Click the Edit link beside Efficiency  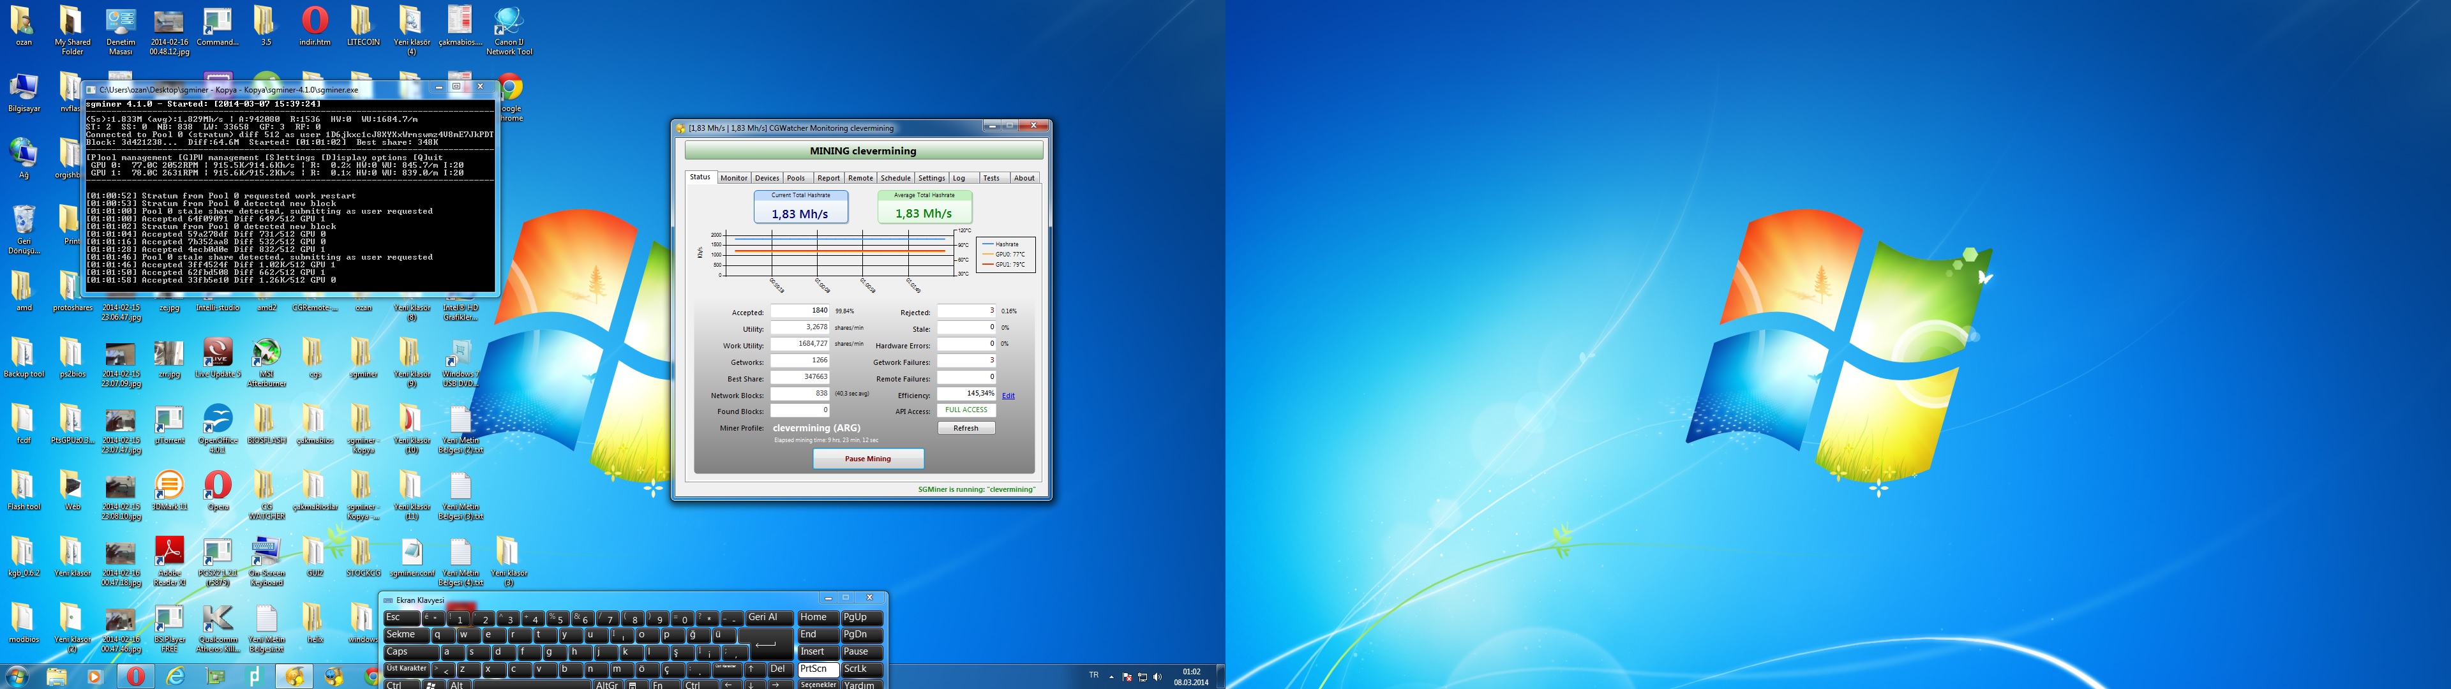[x=1008, y=396]
